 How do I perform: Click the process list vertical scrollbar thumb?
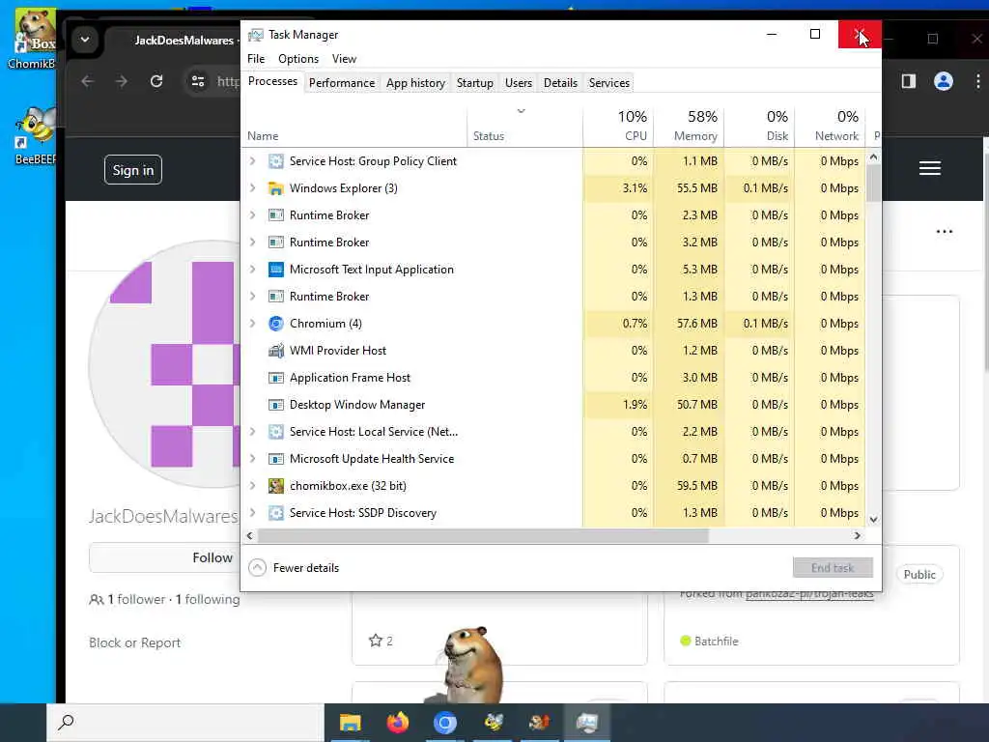pyautogui.click(x=873, y=183)
